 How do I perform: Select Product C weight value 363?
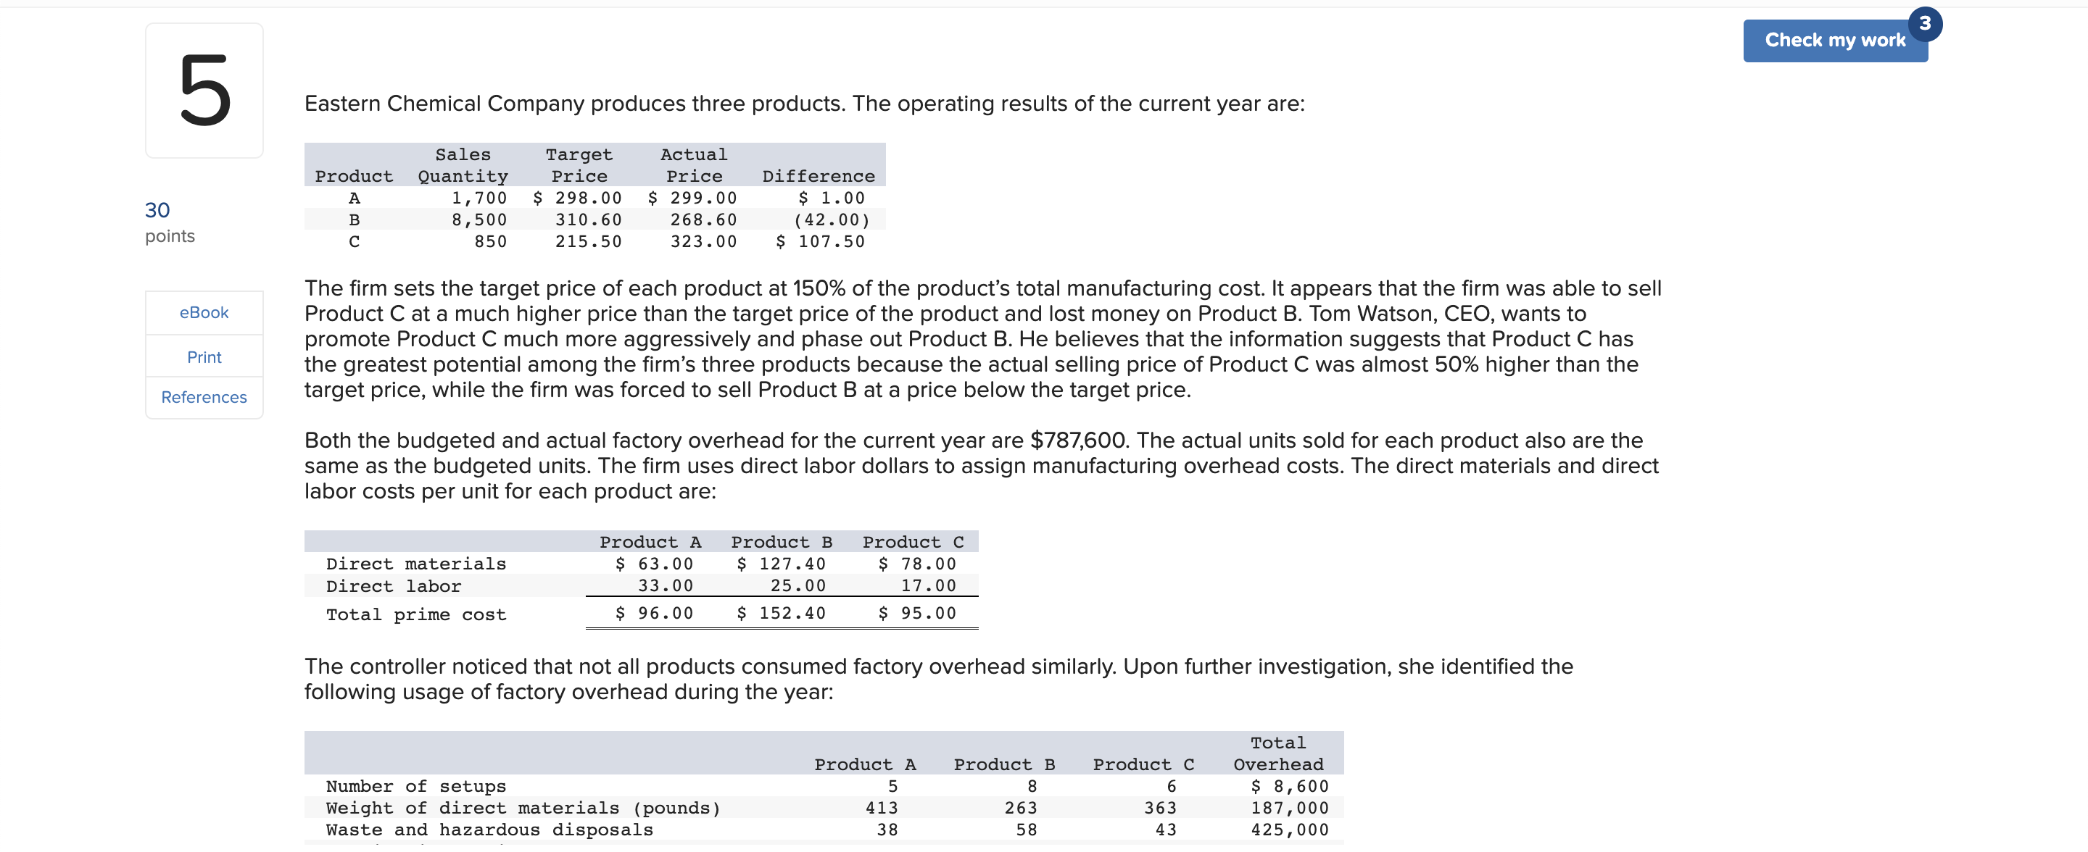[1161, 809]
